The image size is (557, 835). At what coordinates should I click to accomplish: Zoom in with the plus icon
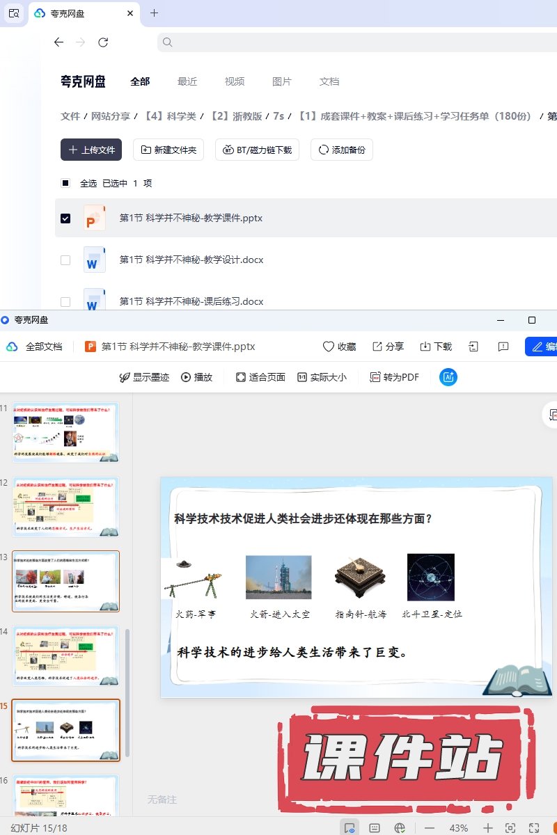(488, 828)
